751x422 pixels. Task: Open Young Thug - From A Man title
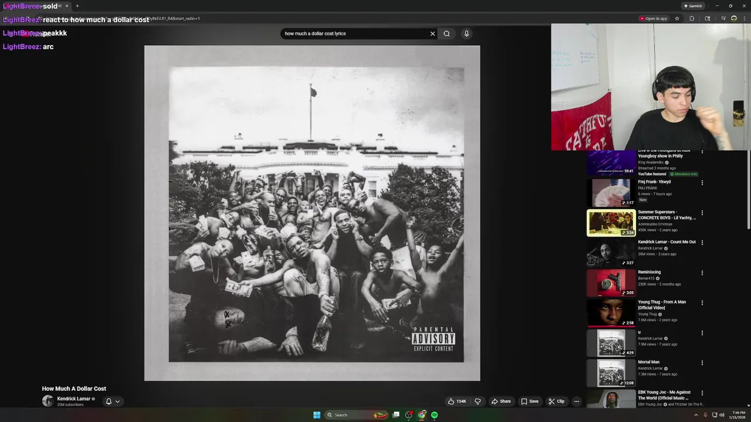coord(662,305)
